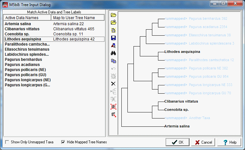Select Clibanarius vittatus in the active data list
The height and width of the screenshot is (150, 245).
[x=22, y=29]
